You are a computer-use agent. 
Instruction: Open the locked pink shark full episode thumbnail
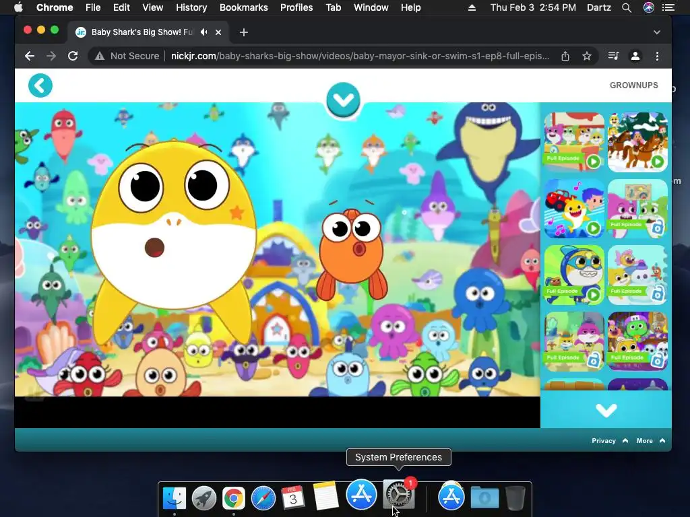(x=637, y=209)
